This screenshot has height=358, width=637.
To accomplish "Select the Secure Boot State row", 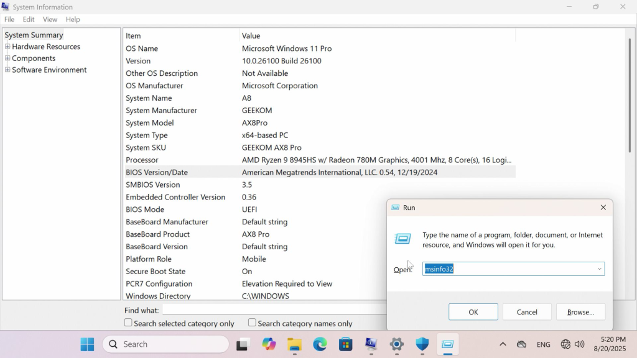I will click(x=255, y=271).
